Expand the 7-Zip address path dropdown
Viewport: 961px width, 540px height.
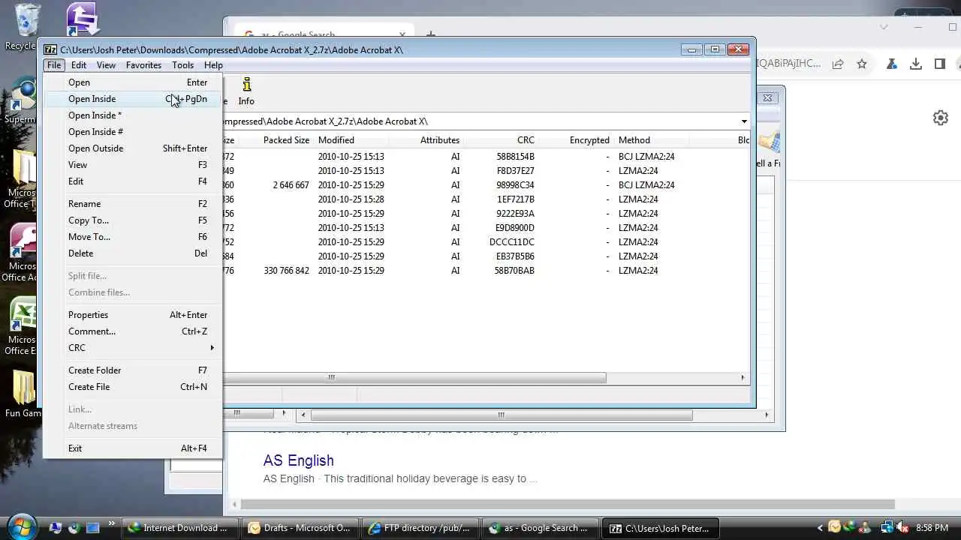point(744,121)
